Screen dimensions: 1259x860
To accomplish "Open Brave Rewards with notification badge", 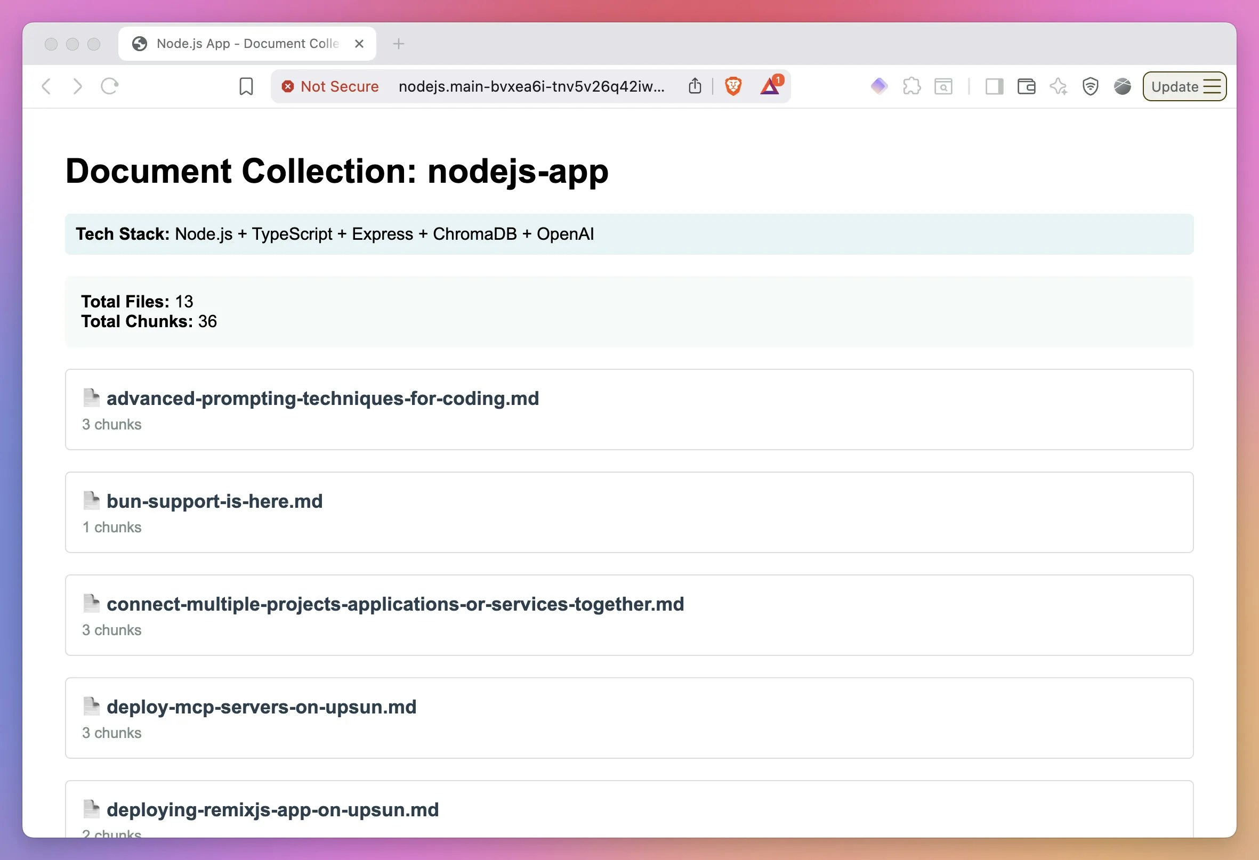I will [x=770, y=87].
